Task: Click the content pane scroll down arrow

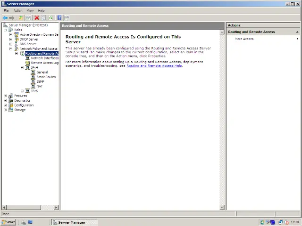Action: coord(222,208)
